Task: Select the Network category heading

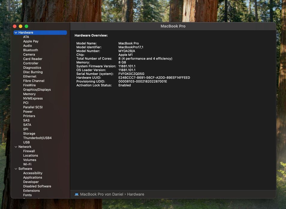Action: [25, 147]
